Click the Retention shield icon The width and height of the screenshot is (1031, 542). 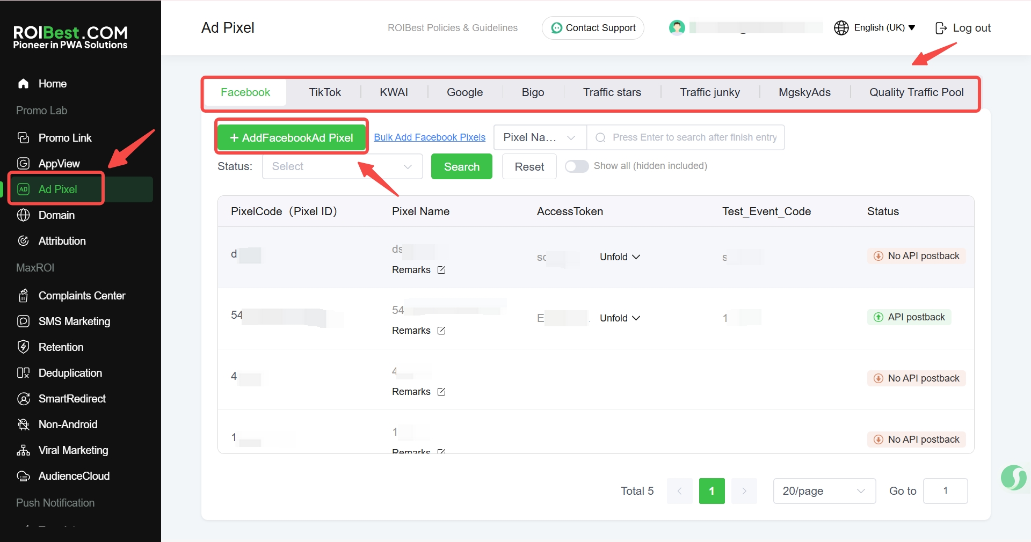tap(23, 347)
